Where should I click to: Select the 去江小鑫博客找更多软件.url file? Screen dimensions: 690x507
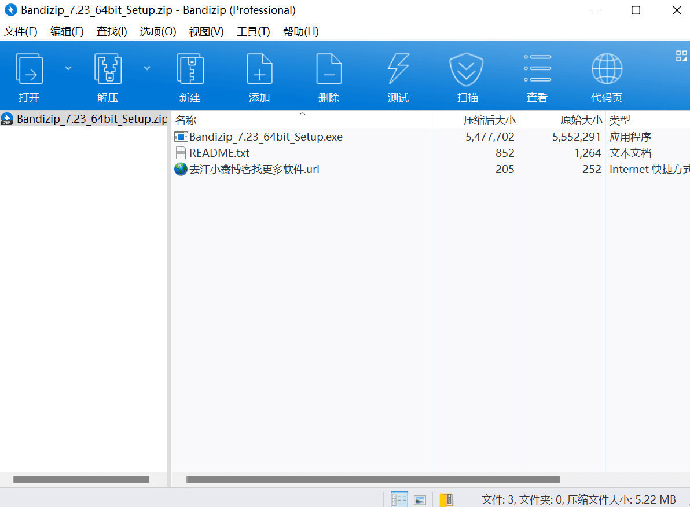pyautogui.click(x=254, y=170)
